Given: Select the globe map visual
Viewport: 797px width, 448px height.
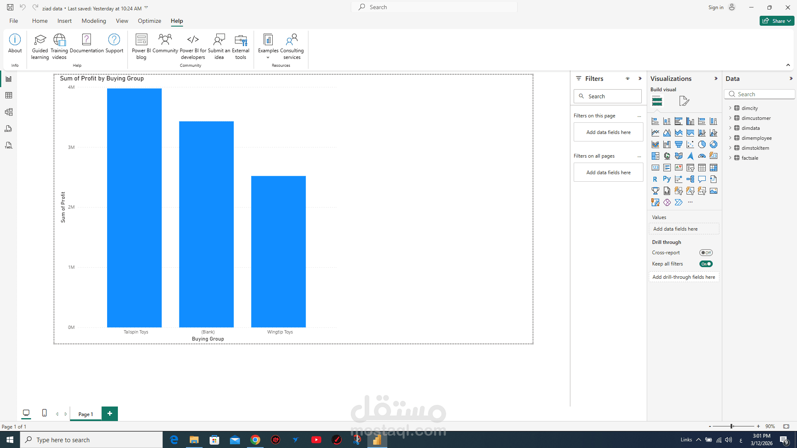Looking at the screenshot, I should coord(667,156).
